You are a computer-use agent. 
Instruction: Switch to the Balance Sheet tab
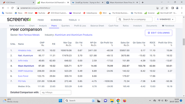click(97, 26)
